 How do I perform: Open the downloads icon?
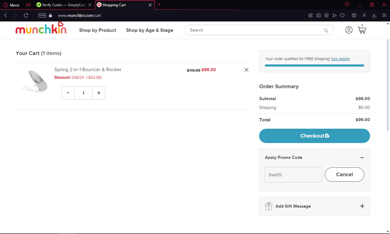pos(374,15)
